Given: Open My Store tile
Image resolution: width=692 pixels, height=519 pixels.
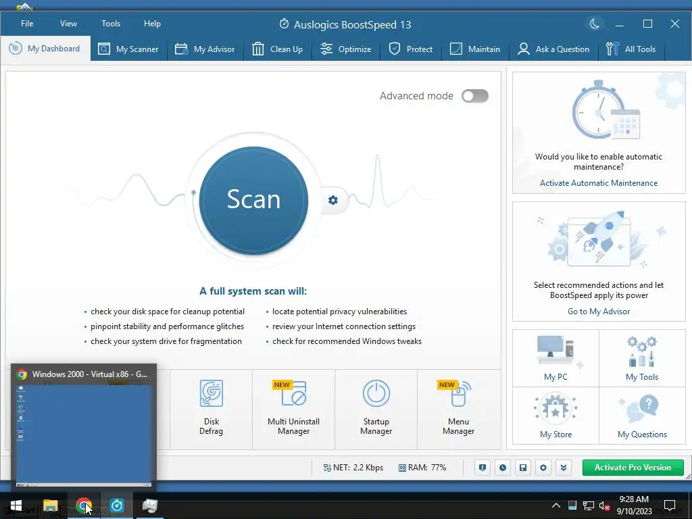Looking at the screenshot, I should click(555, 416).
